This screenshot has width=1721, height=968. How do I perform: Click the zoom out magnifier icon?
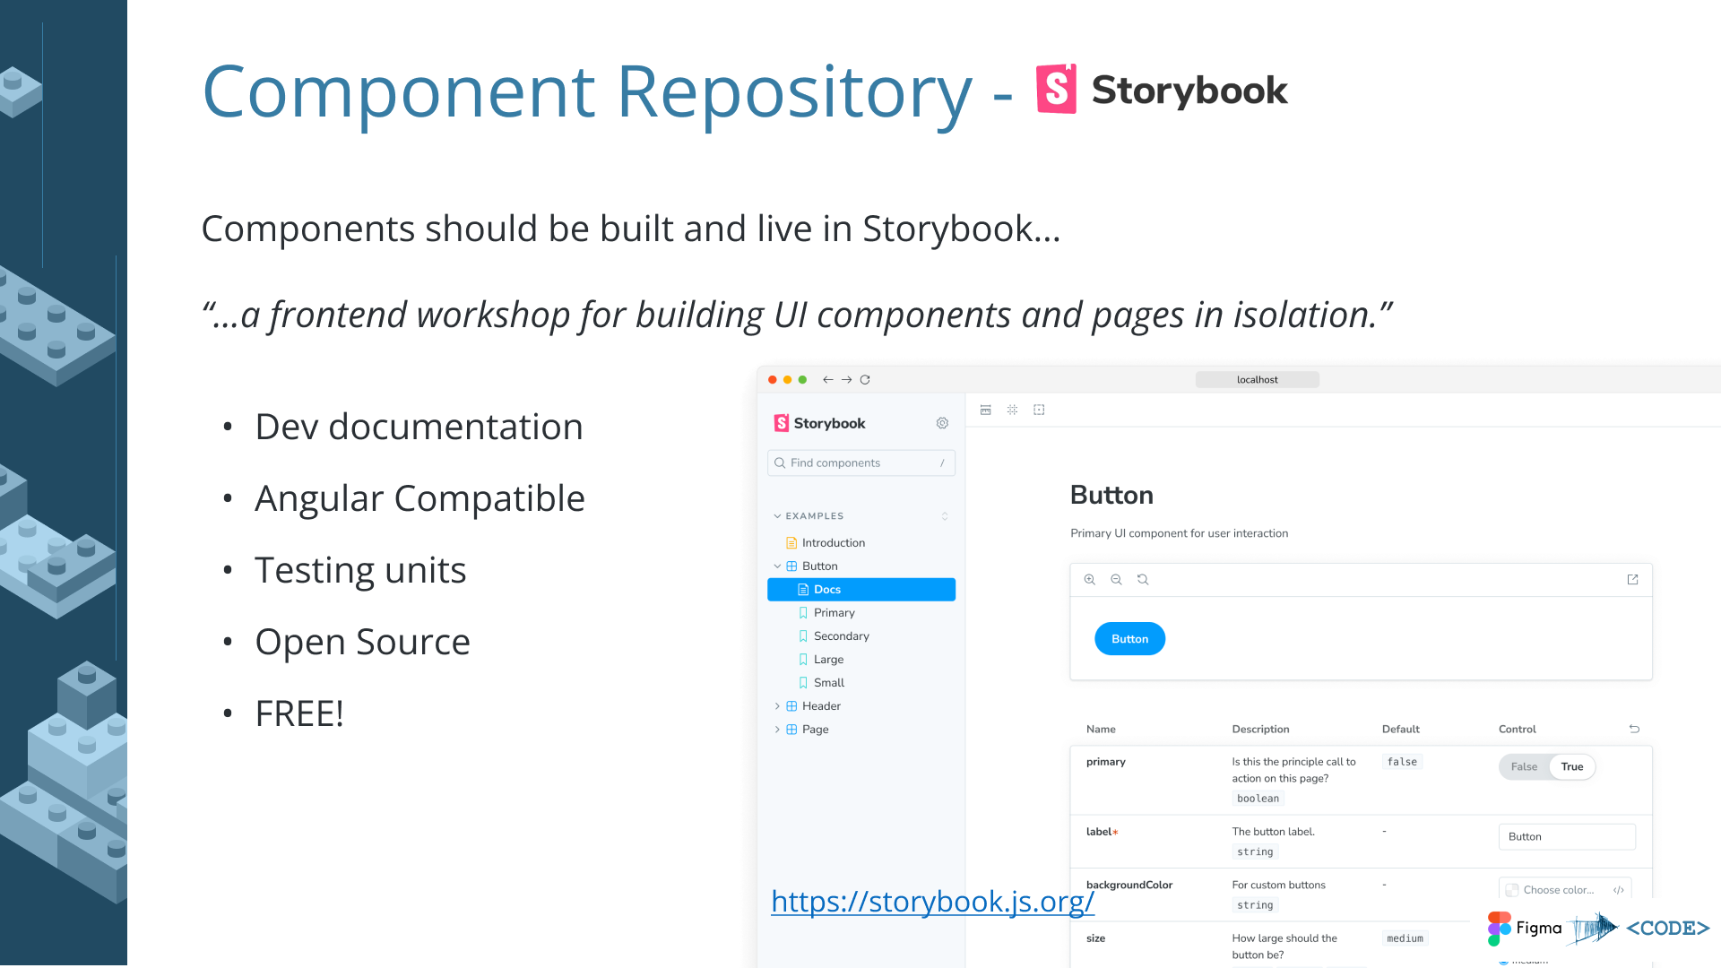click(1116, 580)
